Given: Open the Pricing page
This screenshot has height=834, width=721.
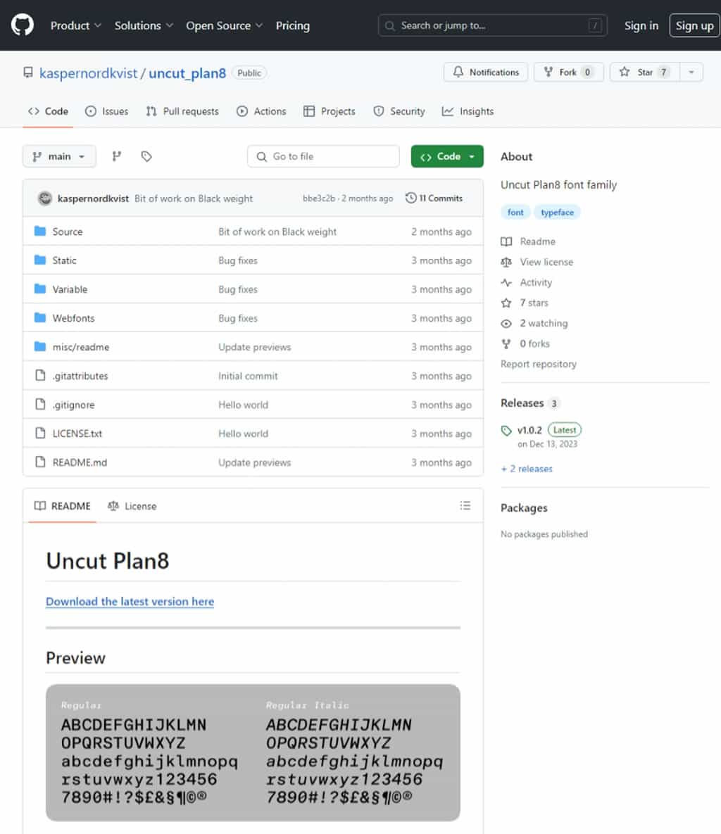Looking at the screenshot, I should [x=293, y=25].
